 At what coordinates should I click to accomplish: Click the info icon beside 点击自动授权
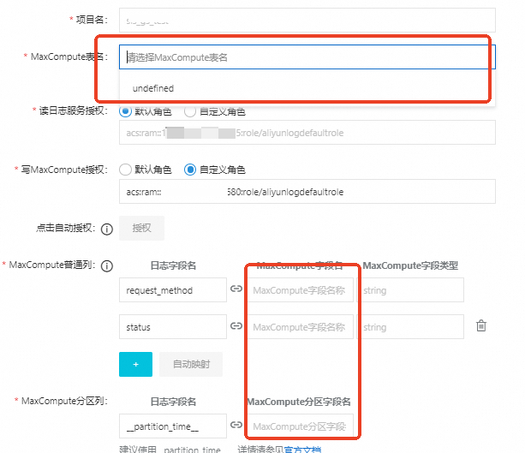coord(107,229)
